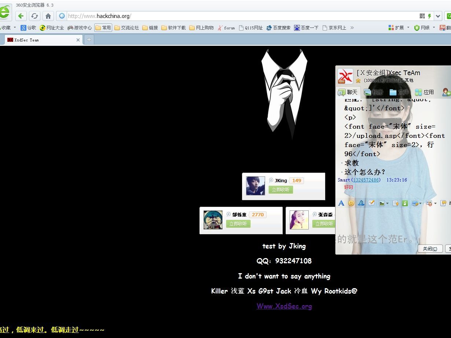This screenshot has height=338, width=451.
Task: Click the 郜铁童 avatar thumbnail
Action: pyautogui.click(x=213, y=220)
